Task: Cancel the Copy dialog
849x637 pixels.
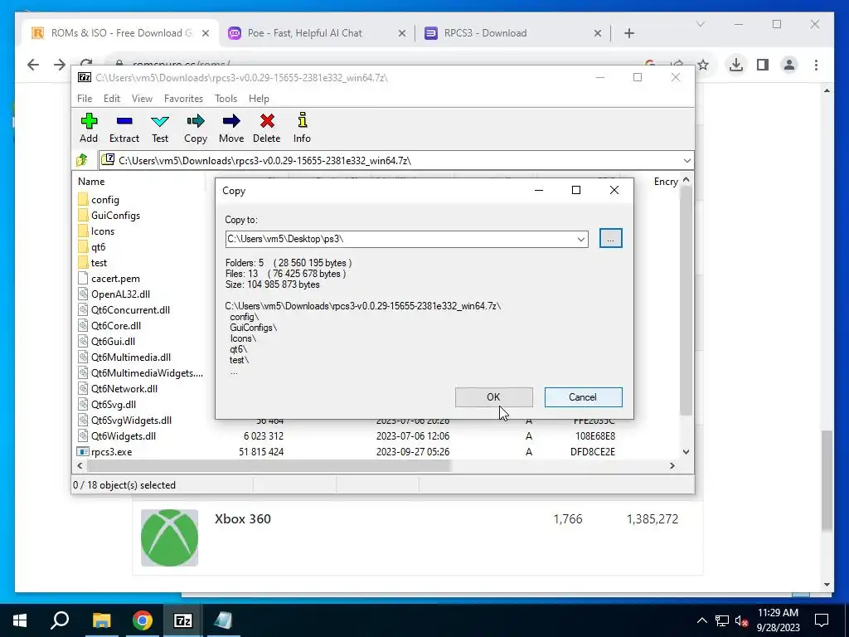Action: (583, 397)
